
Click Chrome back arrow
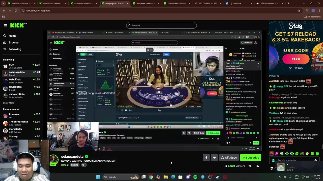tap(4, 11)
